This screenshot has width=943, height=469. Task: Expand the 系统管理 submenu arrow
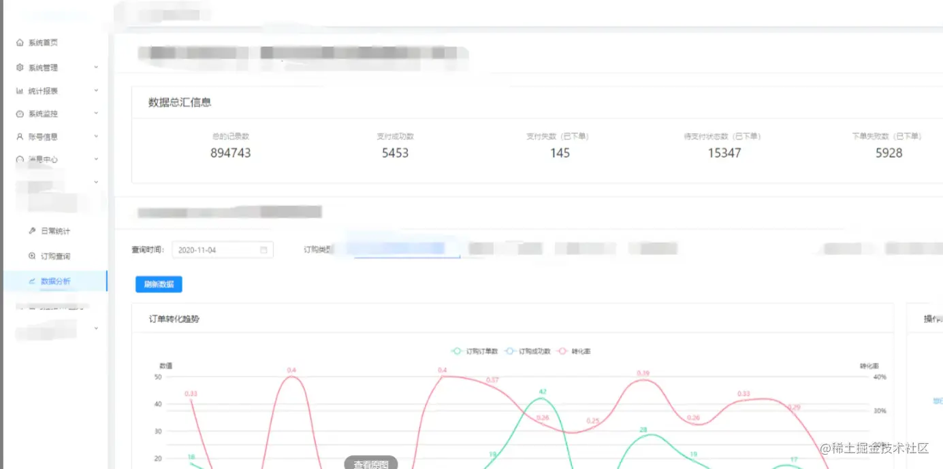point(96,67)
